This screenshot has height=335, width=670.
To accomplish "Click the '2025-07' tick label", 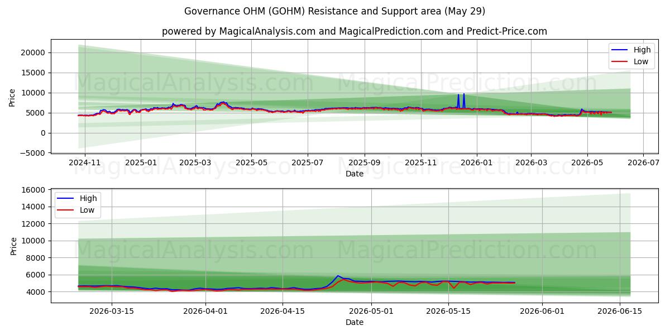I will (308, 162).
